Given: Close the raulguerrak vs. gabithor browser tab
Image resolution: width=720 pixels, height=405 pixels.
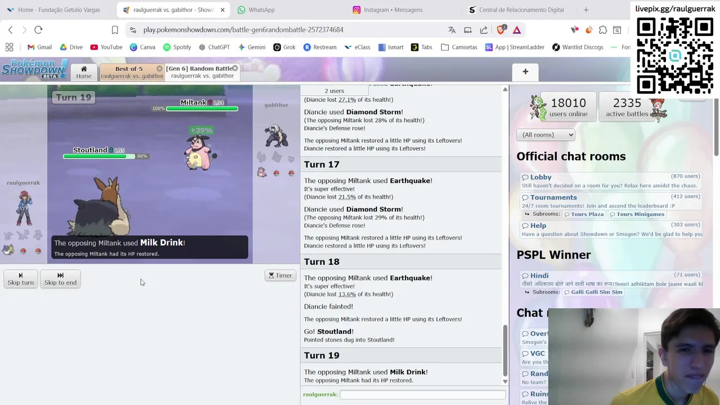Looking at the screenshot, I should (222, 10).
